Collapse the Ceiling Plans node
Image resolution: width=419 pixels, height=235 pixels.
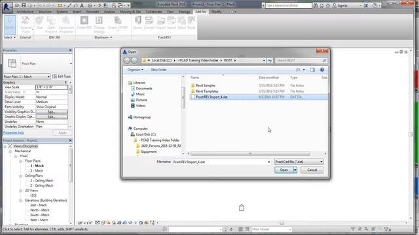(x=20, y=176)
